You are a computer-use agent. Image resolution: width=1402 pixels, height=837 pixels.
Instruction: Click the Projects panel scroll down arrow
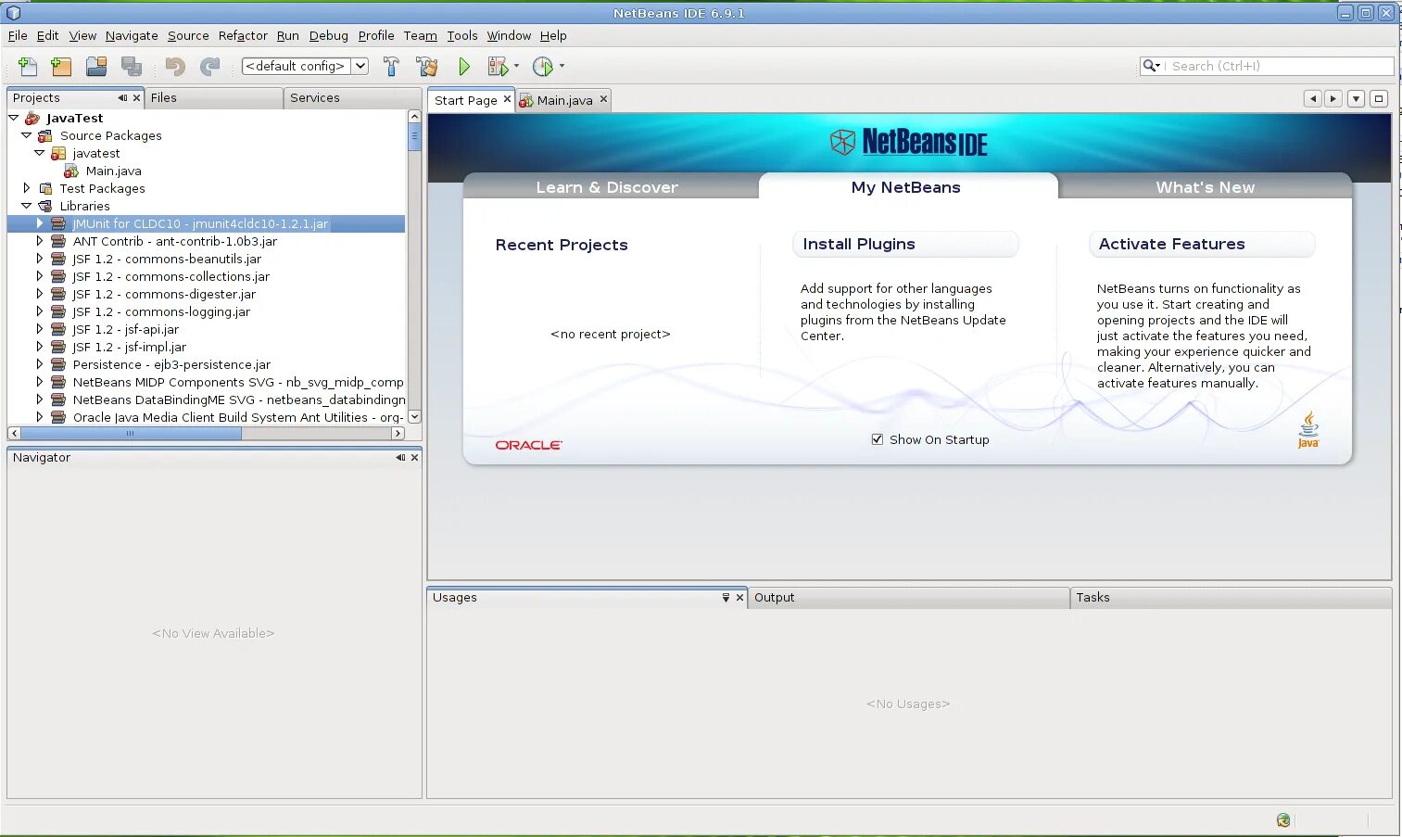pyautogui.click(x=414, y=417)
